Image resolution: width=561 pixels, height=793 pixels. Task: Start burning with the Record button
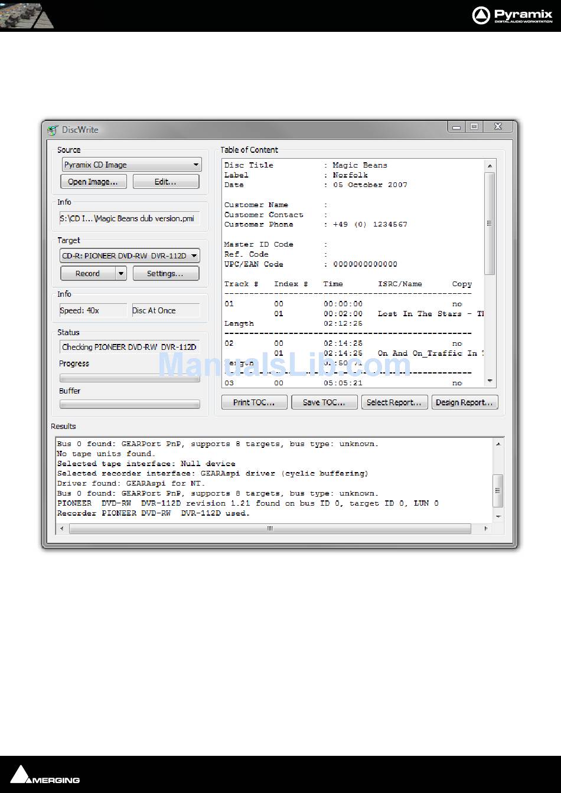[x=87, y=273]
